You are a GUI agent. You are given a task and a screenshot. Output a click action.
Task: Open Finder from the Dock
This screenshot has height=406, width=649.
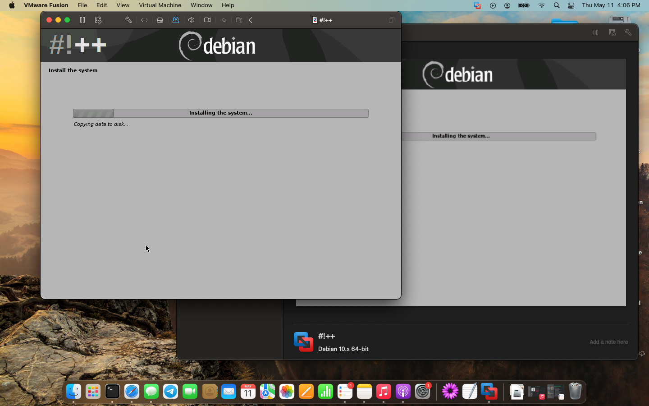pyautogui.click(x=74, y=392)
